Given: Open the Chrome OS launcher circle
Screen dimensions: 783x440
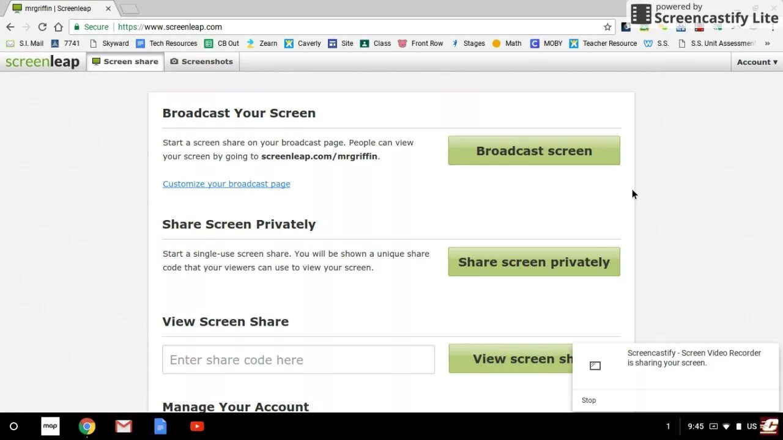Looking at the screenshot, I should pos(13,427).
